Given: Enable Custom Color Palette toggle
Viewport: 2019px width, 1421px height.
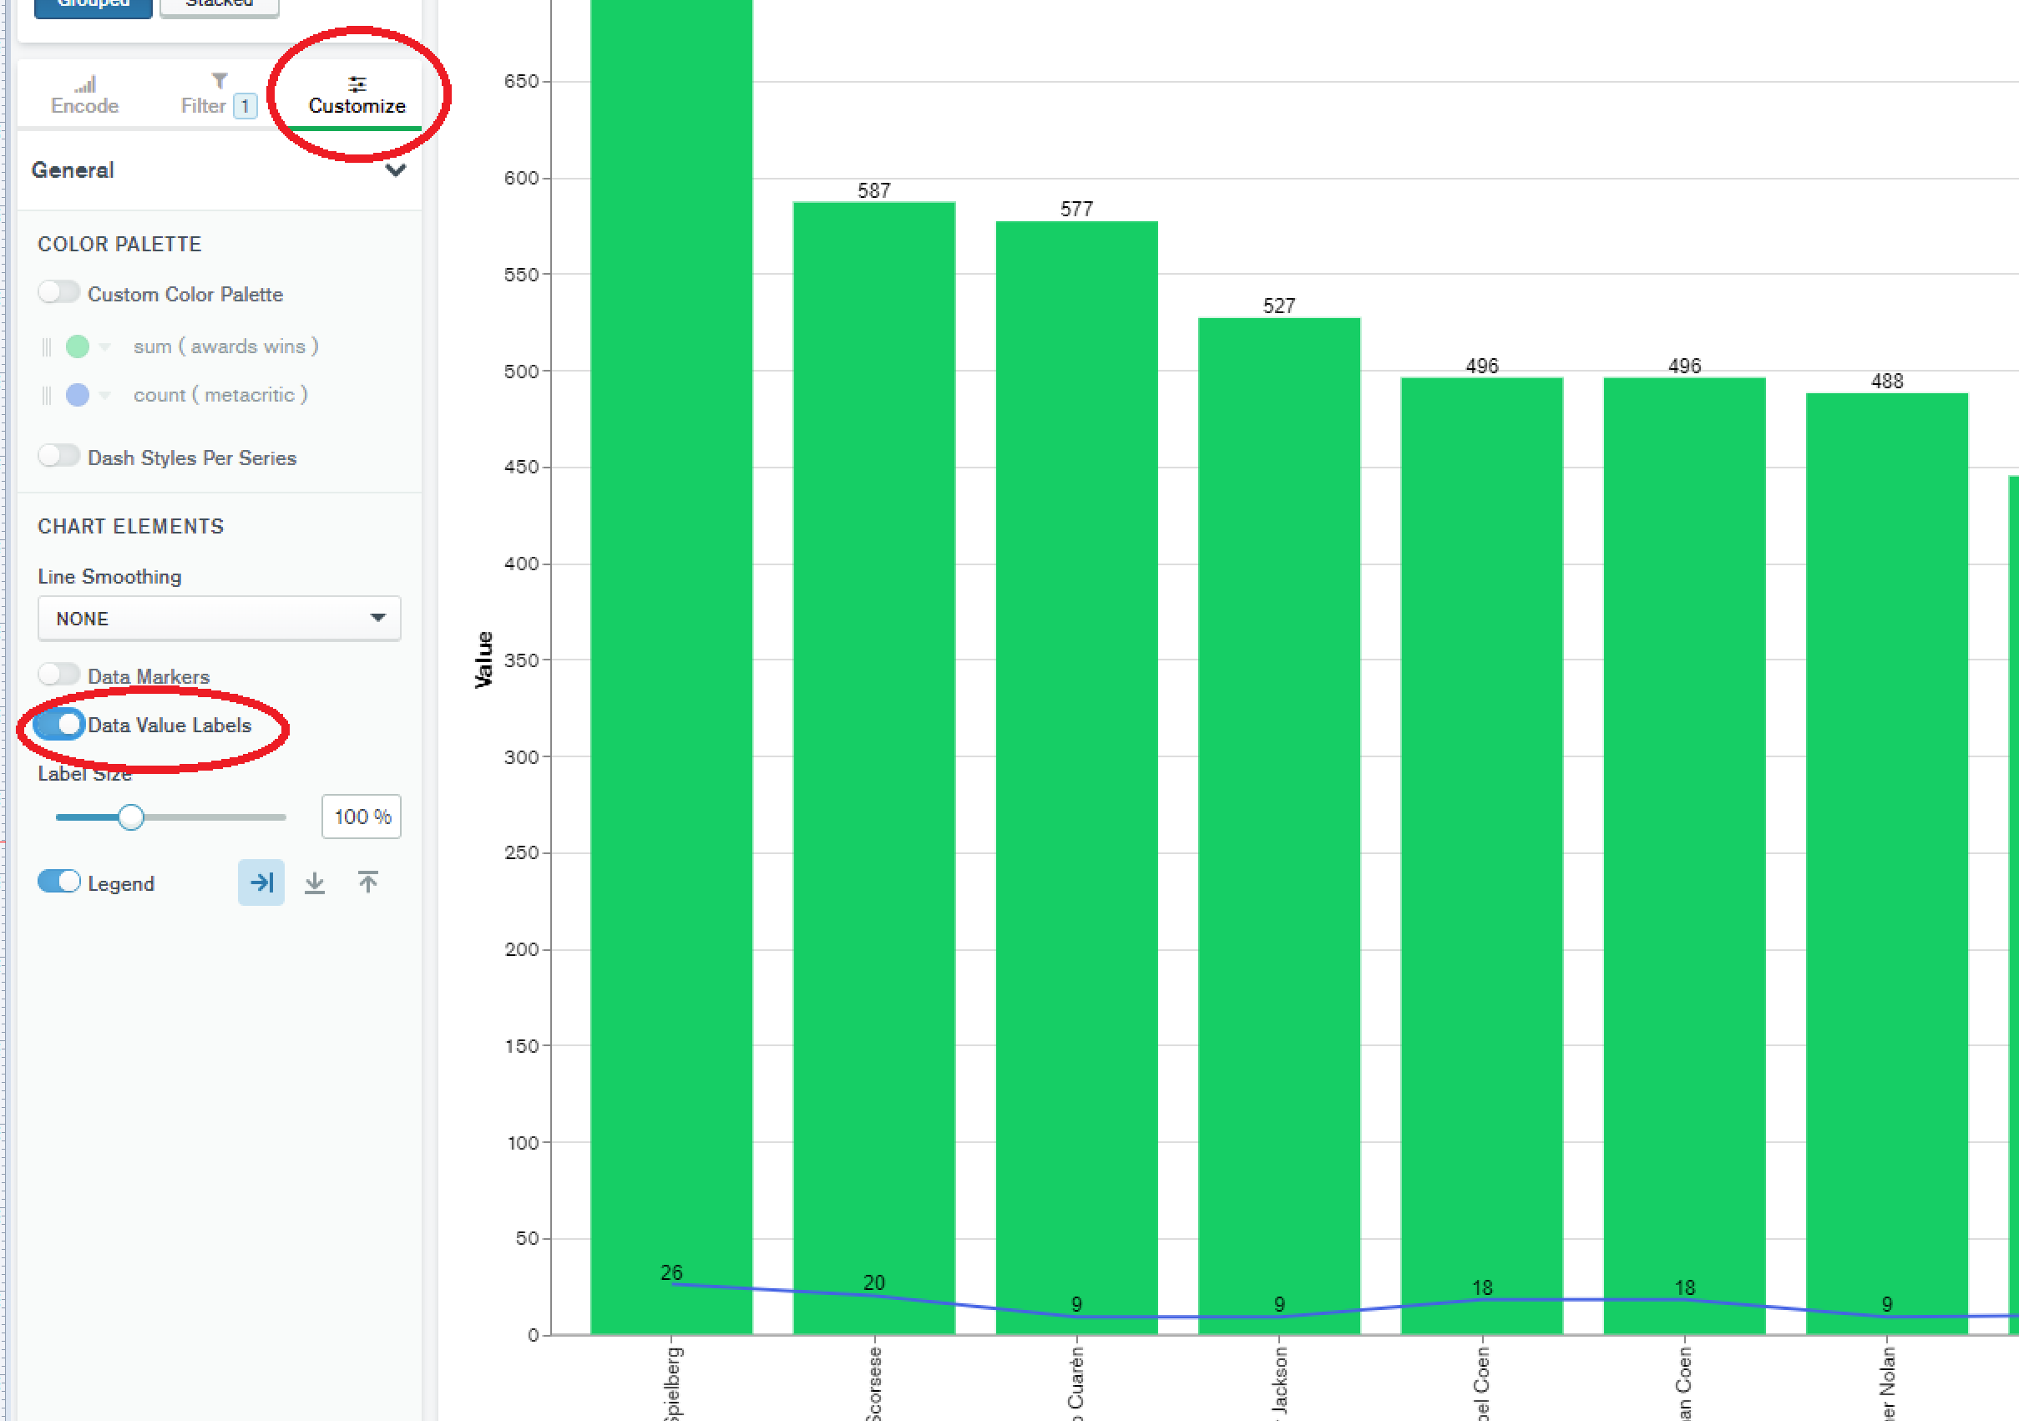Looking at the screenshot, I should (59, 292).
